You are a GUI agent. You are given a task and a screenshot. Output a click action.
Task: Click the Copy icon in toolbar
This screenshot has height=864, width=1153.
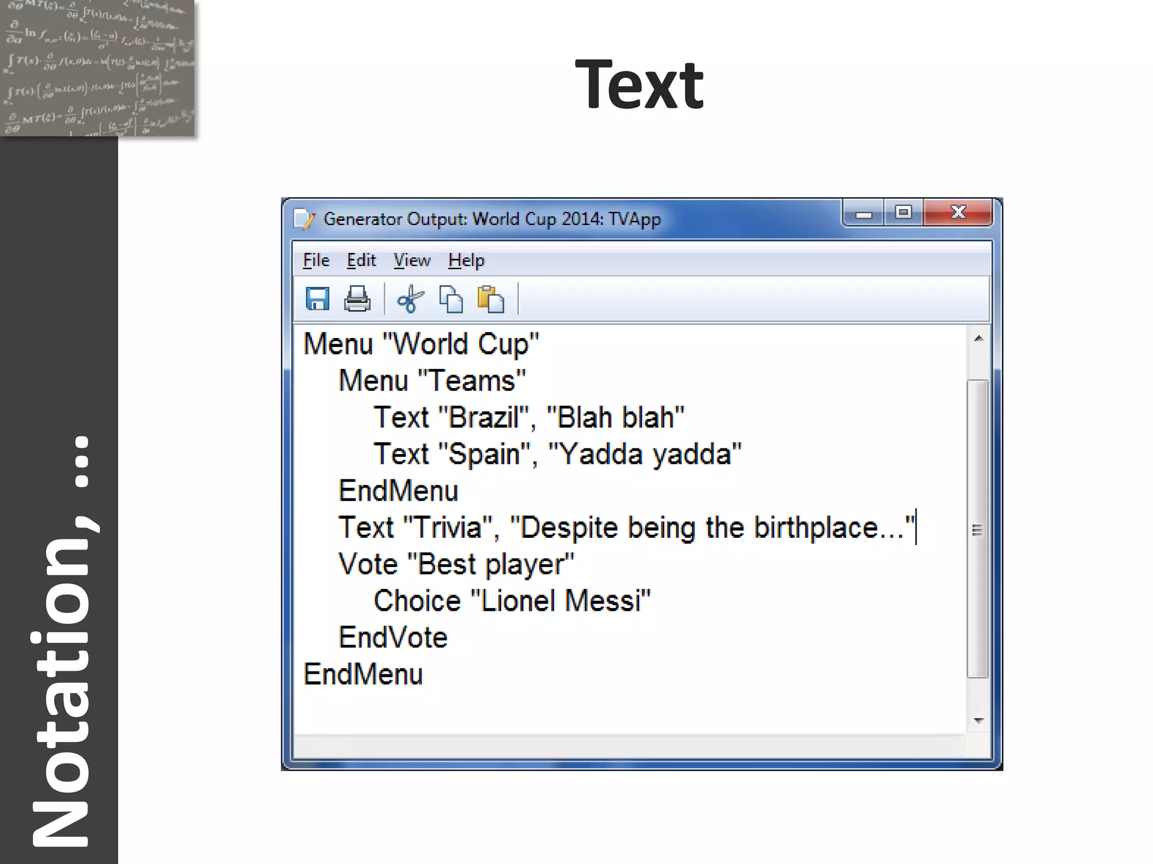(x=451, y=299)
